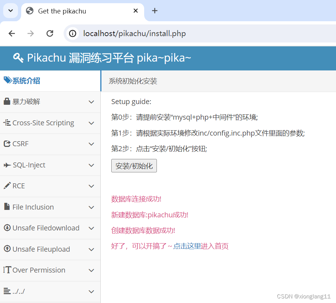Open the Unsafe Filedownload menu item
This screenshot has width=336, height=303.
pos(50,228)
